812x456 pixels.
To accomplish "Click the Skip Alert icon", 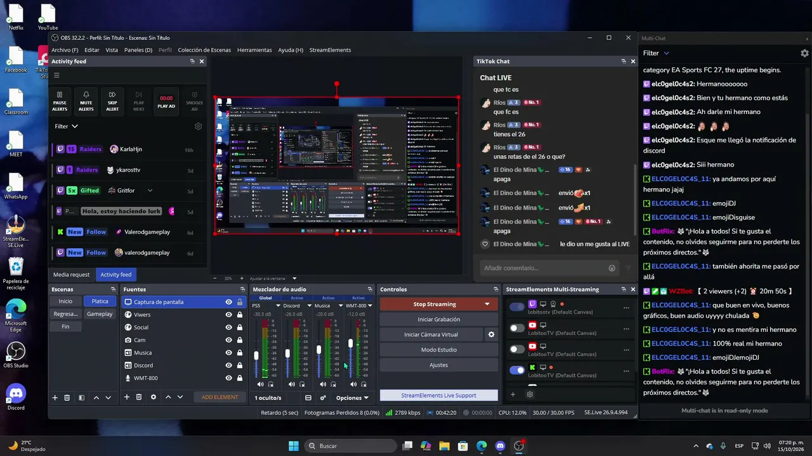I will pyautogui.click(x=112, y=94).
